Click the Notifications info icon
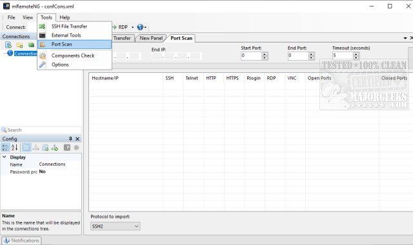The image size is (413, 245). click(6, 240)
